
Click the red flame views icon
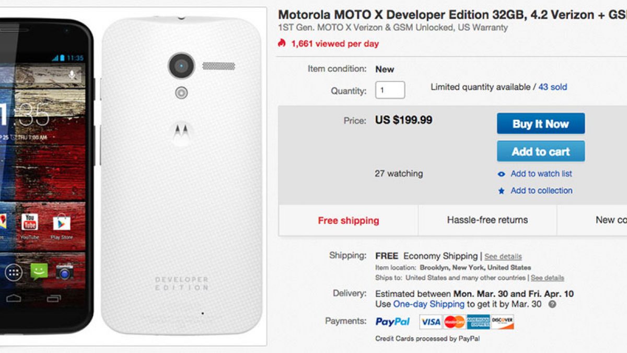click(282, 43)
